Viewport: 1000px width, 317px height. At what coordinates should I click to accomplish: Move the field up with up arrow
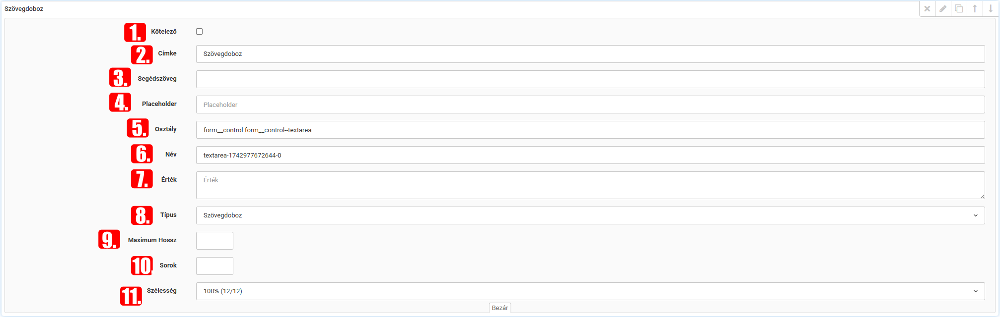click(x=975, y=9)
